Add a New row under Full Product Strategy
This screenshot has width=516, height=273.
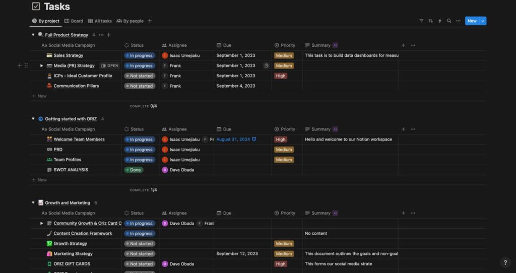coord(39,96)
